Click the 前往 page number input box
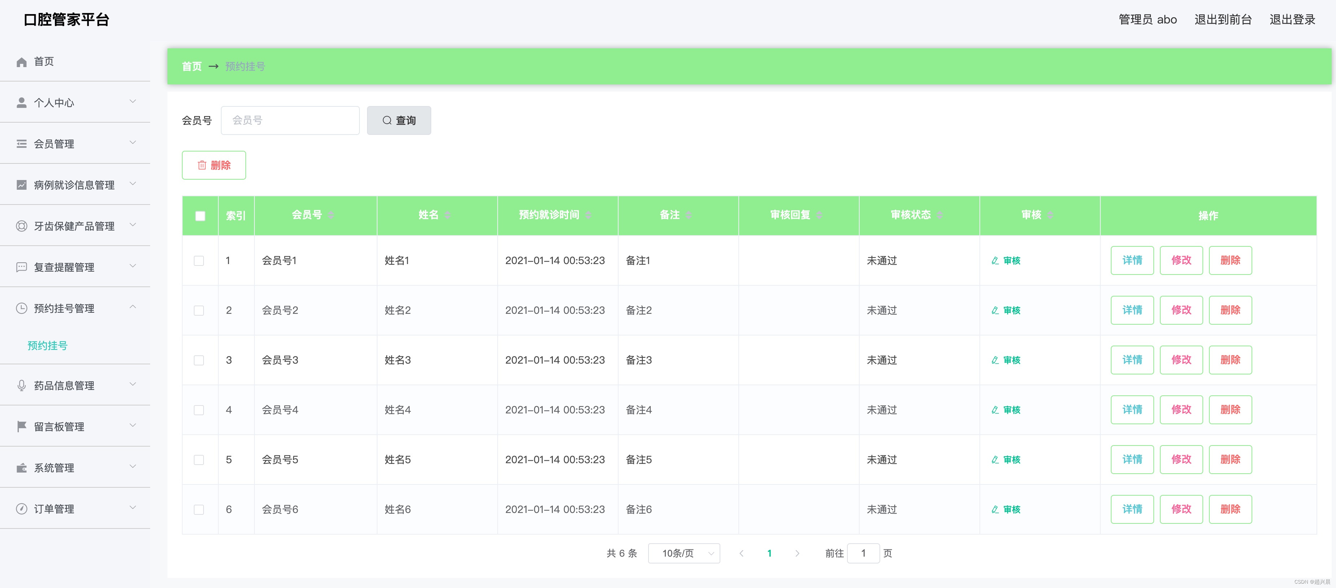Viewport: 1336px width, 588px height. tap(863, 553)
